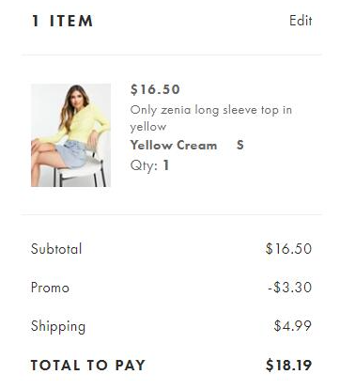The height and width of the screenshot is (390, 355).
Task: Open the yellow top product thumbnail
Action: click(x=70, y=135)
